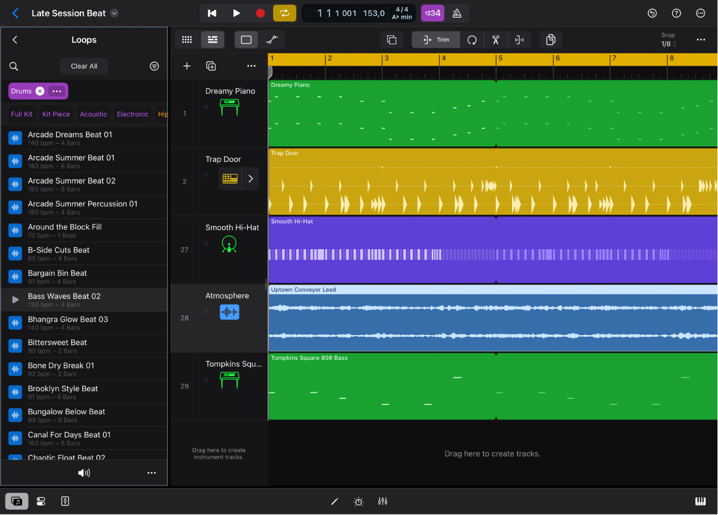Show the playing keyboard icon
The height and width of the screenshot is (515, 718).
(700, 501)
